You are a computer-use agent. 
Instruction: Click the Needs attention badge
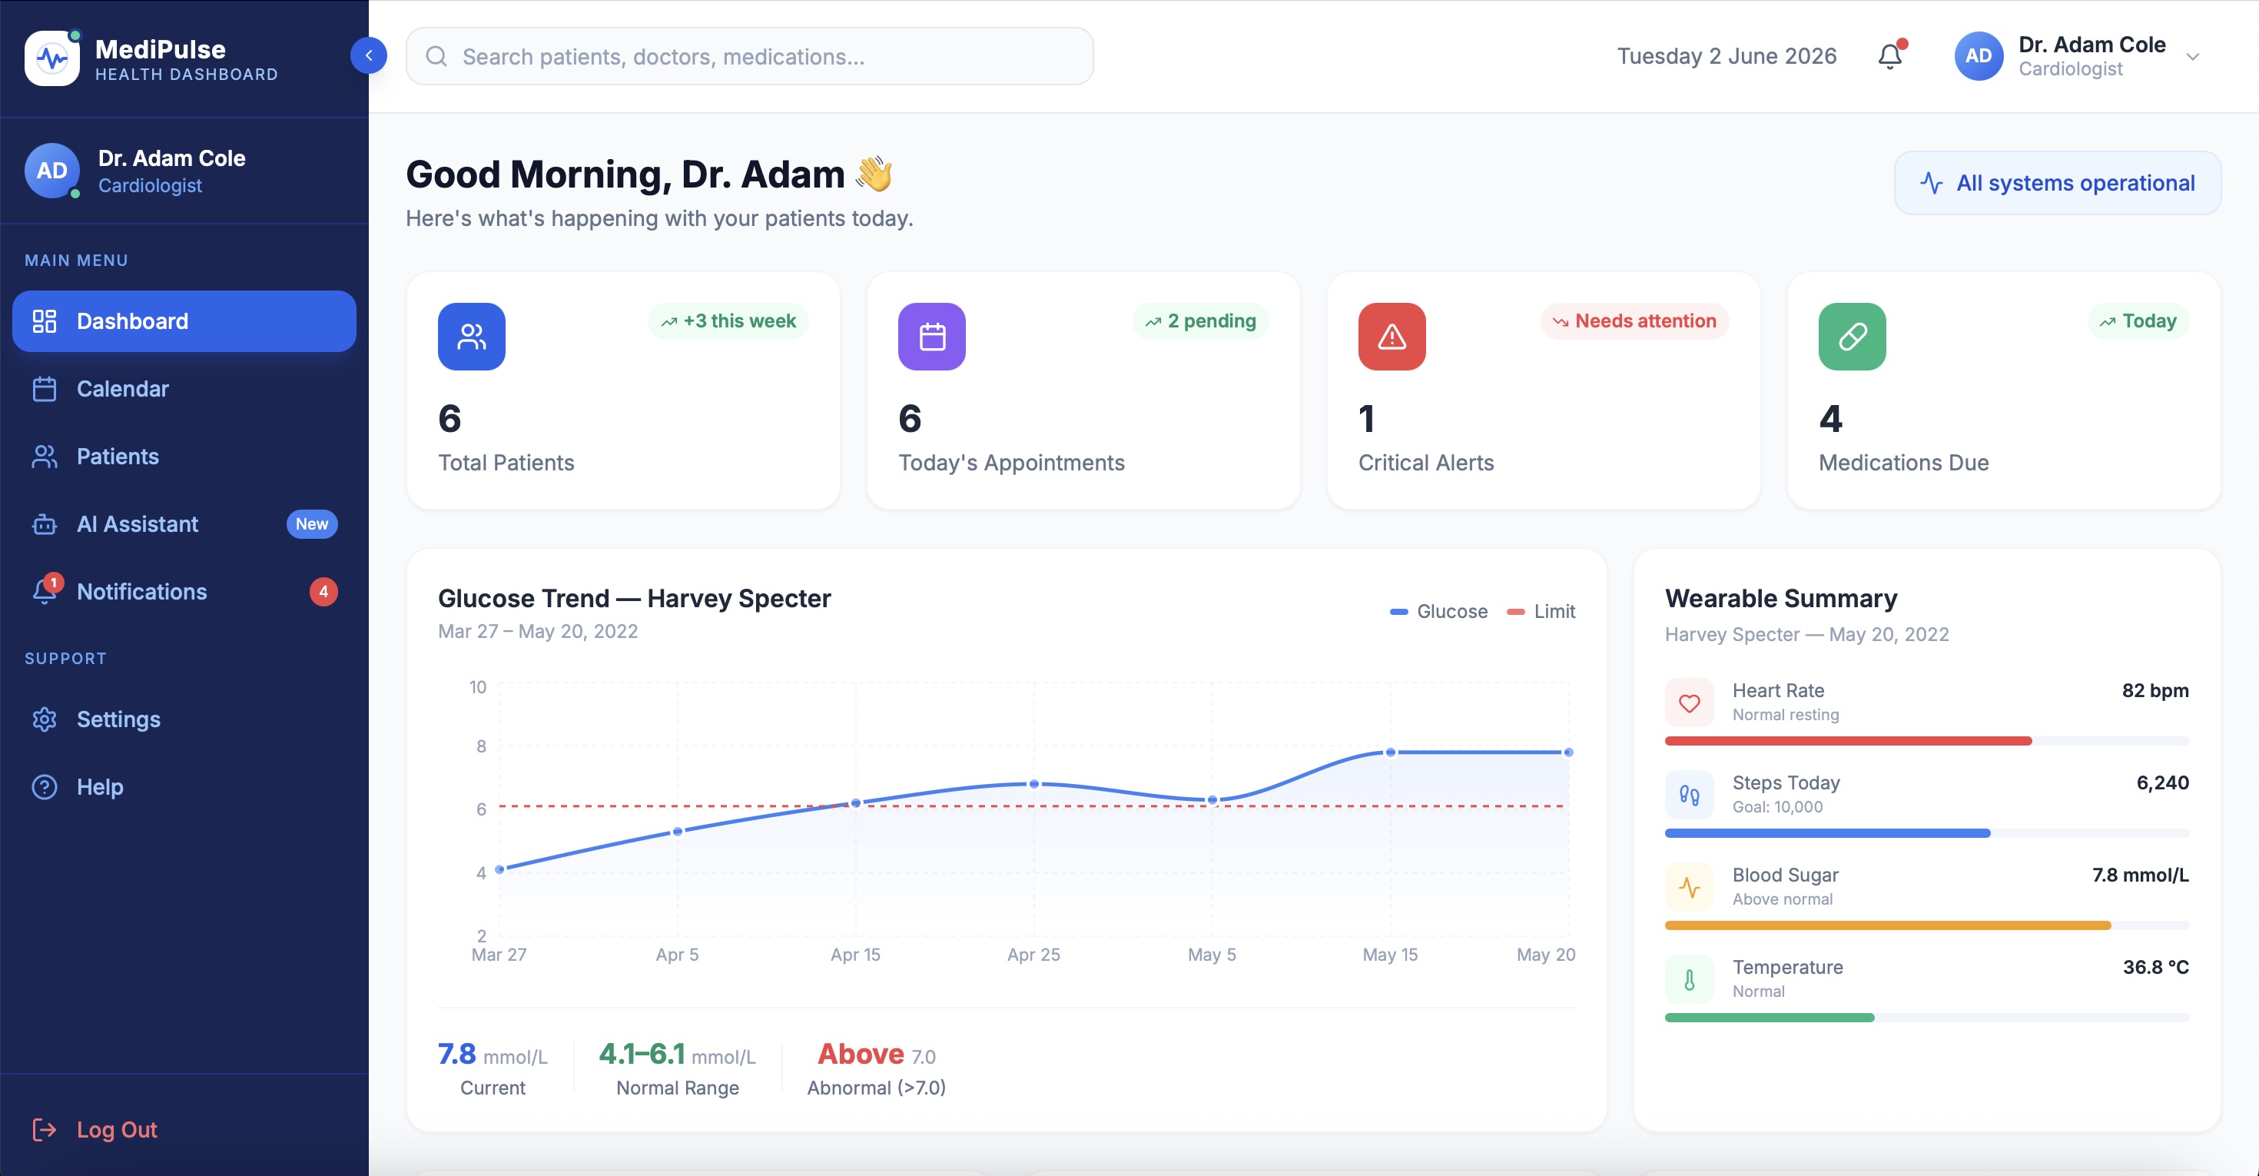[1634, 321]
